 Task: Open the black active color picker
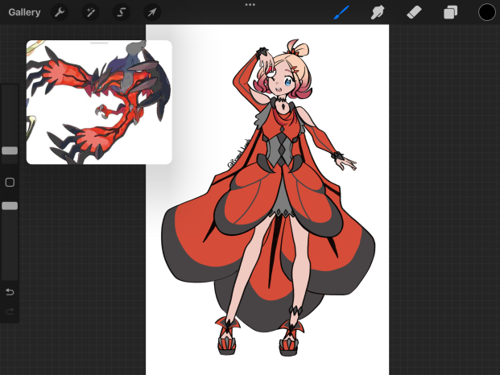click(x=486, y=12)
